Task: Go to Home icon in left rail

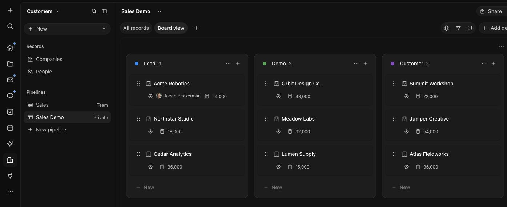Action: pos(10,48)
